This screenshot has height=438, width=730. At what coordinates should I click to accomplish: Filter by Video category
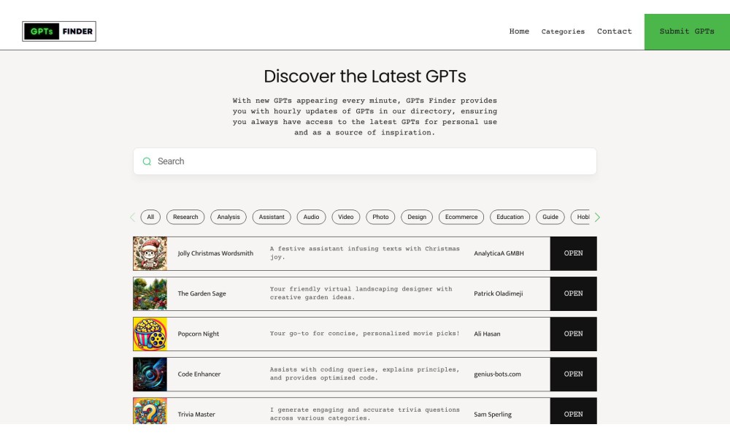point(345,217)
